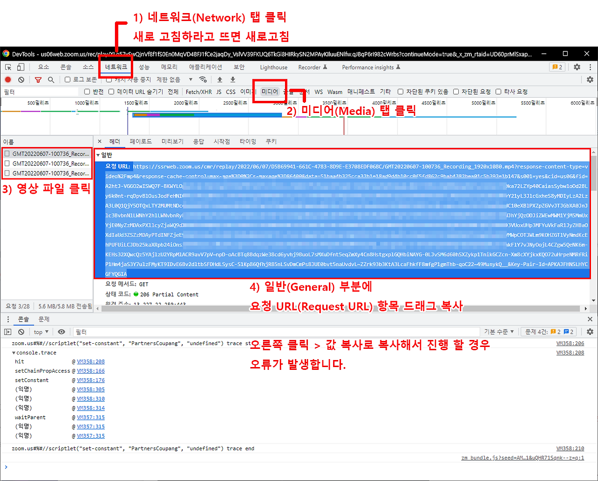Viewport: 598px width, 481px height.
Task: Create live expression eye icon
Action: point(61,332)
